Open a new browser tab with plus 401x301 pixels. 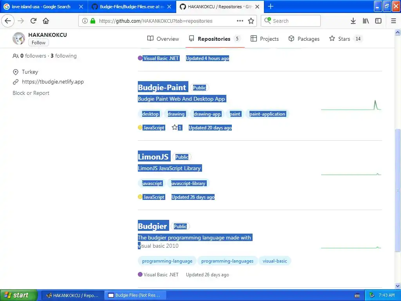[270, 6]
